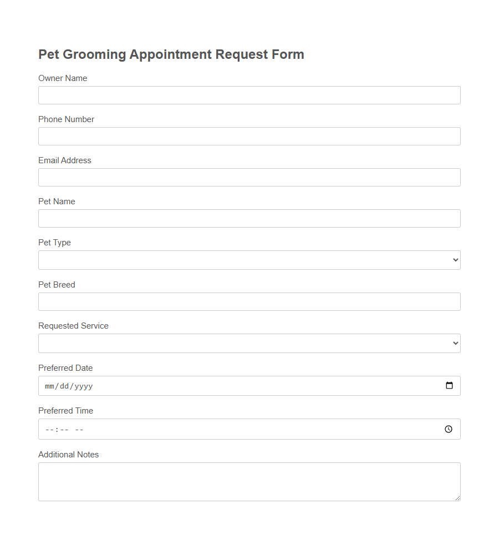Click the Pet Grooming Appointment Request Form heading
The image size is (499, 539).
point(171,54)
